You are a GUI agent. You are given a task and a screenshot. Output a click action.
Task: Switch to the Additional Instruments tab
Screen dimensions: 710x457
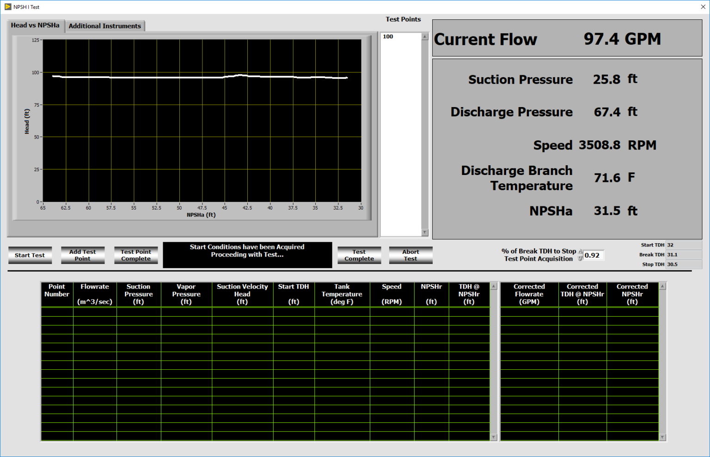tap(105, 26)
